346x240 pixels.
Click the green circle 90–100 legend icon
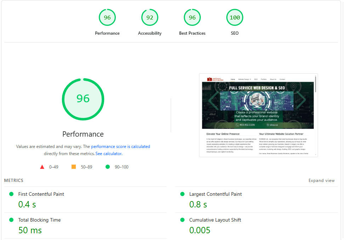click(x=108, y=167)
